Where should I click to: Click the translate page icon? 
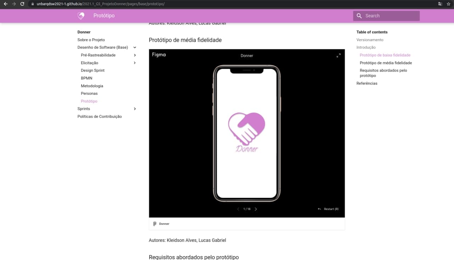pyautogui.click(x=440, y=4)
